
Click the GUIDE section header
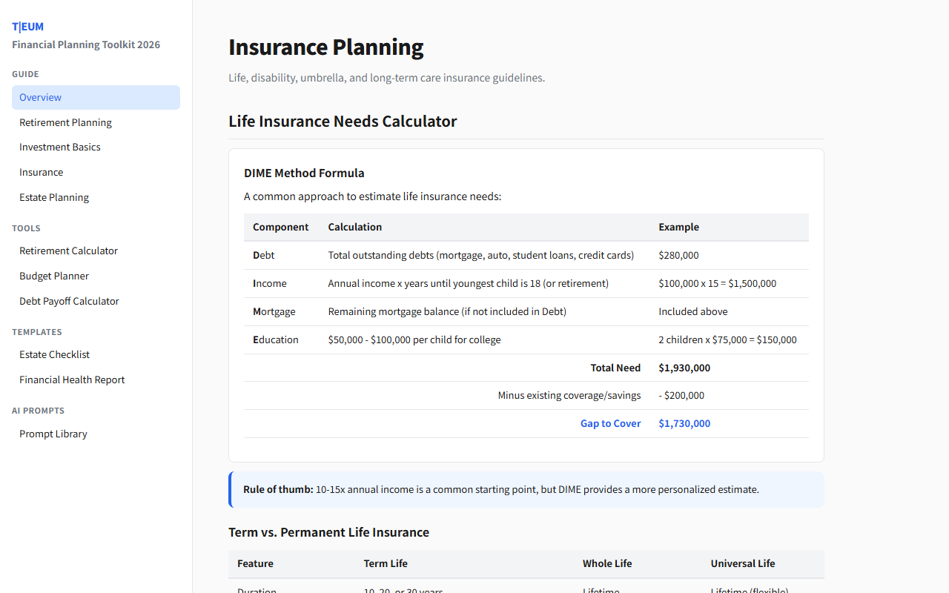pos(25,74)
